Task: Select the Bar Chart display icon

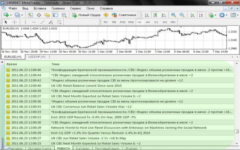Action: 147,15
